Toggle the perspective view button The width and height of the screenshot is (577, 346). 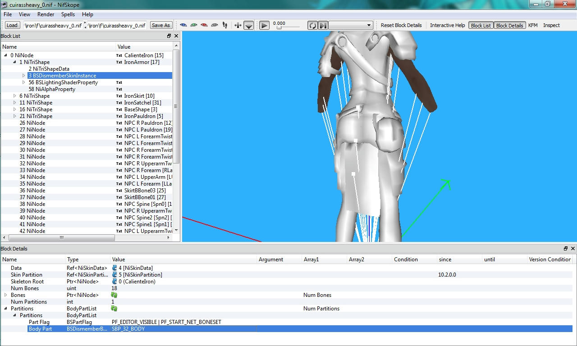pyautogui.click(x=249, y=26)
